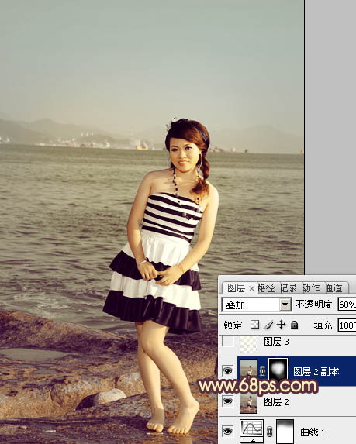Switch to the 记录 tab
This screenshot has width=356, height=444.
click(x=289, y=288)
